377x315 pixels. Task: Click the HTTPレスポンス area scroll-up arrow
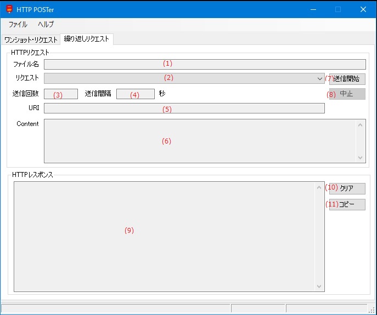coord(319,187)
